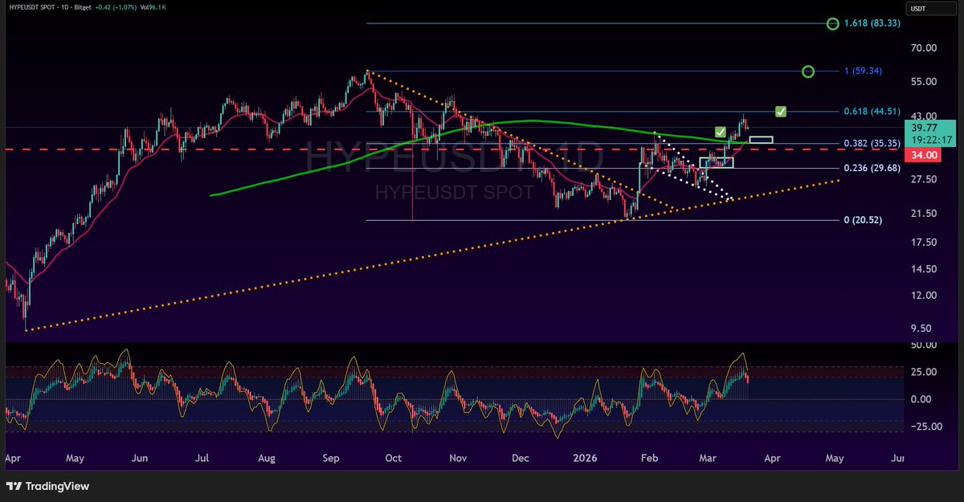Screen dimensions: 964x502
Task: Click the 14.50 price axis label
Action: [x=925, y=268]
